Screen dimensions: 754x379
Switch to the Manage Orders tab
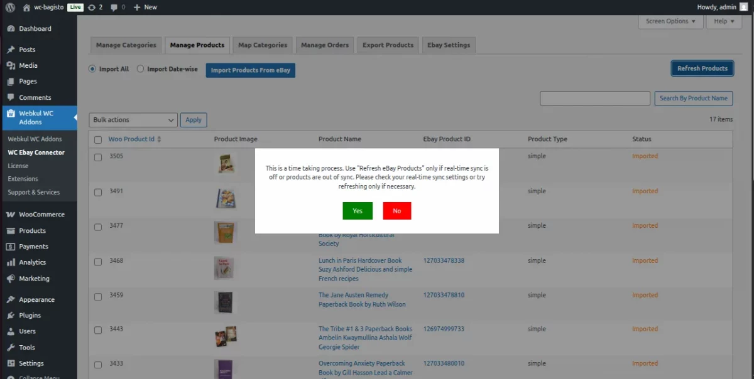tap(325, 45)
